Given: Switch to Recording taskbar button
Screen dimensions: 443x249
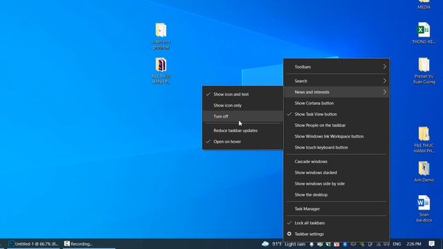Looking at the screenshot, I should [x=89, y=244].
